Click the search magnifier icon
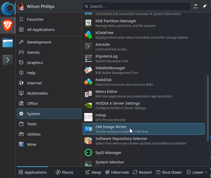The height and width of the screenshot is (178, 211). point(87,6)
